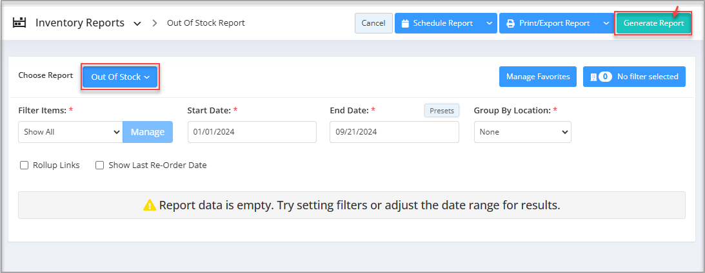Click the zero count badge on filter button
This screenshot has width=705, height=273.
tap(605, 77)
